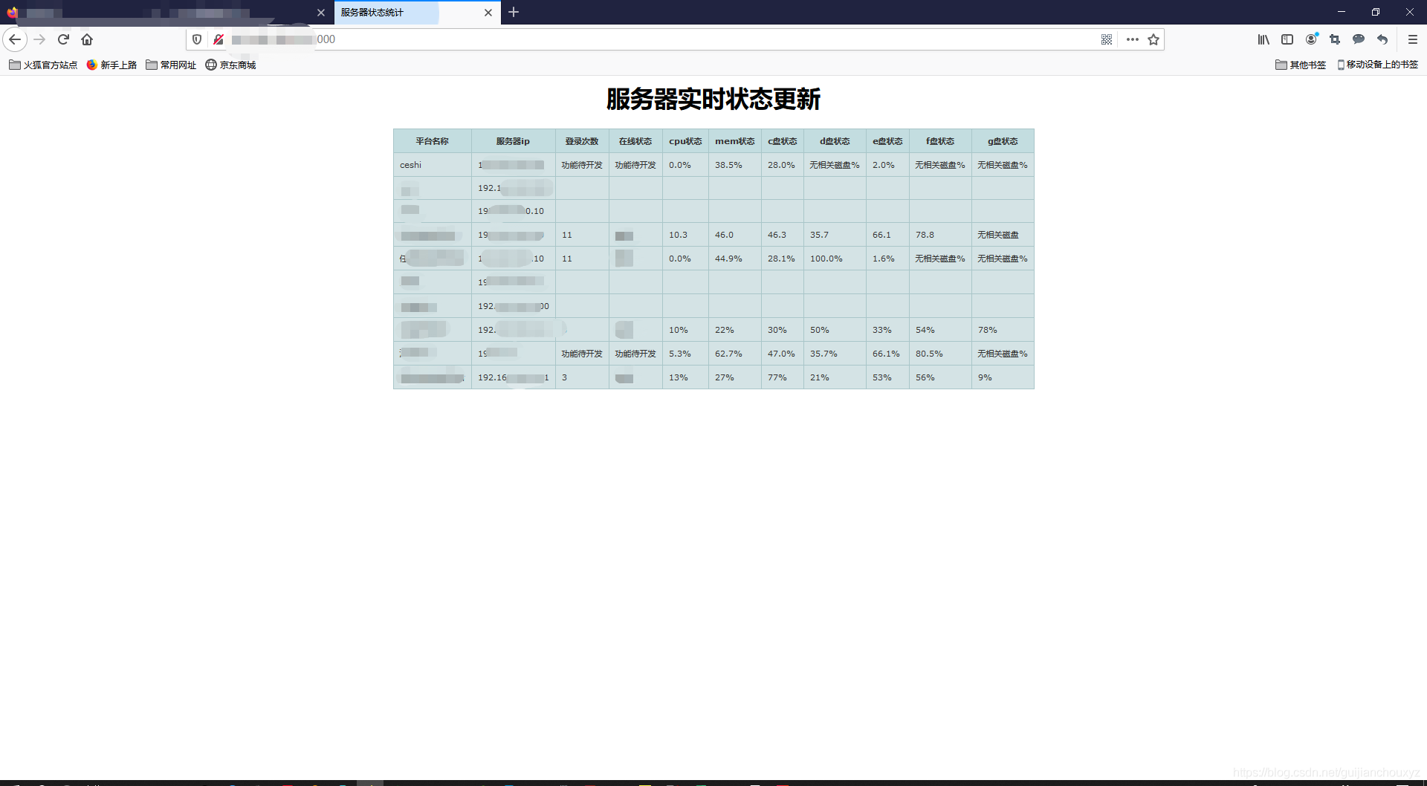Click the forward navigation arrow

[40, 39]
